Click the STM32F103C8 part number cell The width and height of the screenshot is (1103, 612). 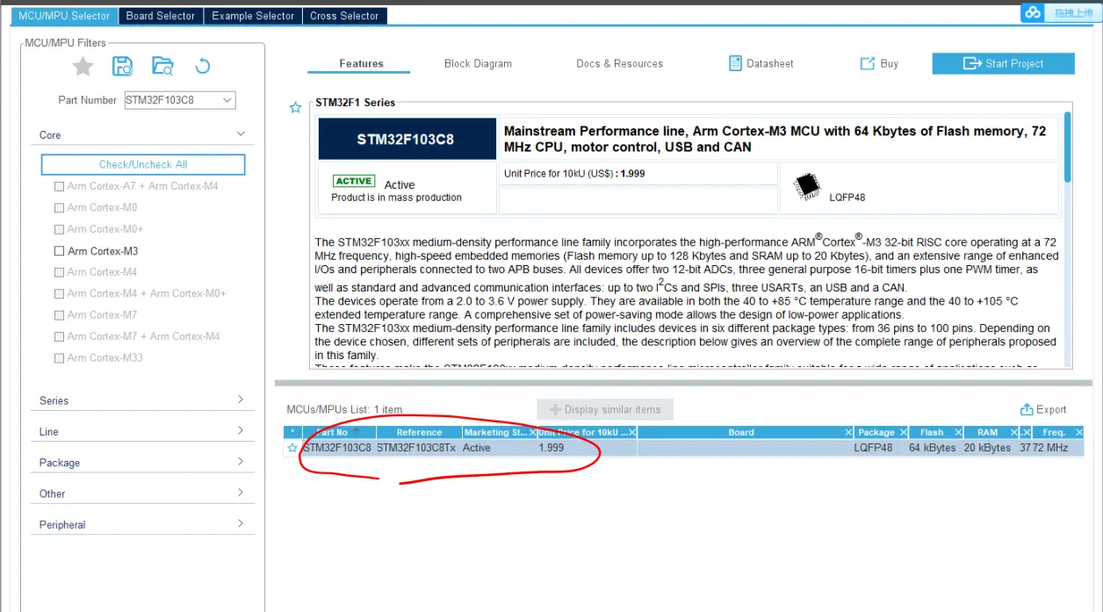tap(338, 448)
